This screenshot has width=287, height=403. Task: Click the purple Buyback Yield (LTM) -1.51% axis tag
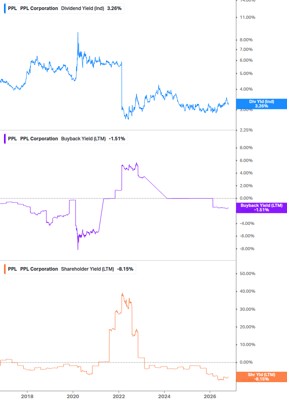(x=261, y=208)
